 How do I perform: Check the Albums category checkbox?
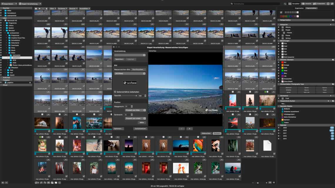[x=283, y=27]
